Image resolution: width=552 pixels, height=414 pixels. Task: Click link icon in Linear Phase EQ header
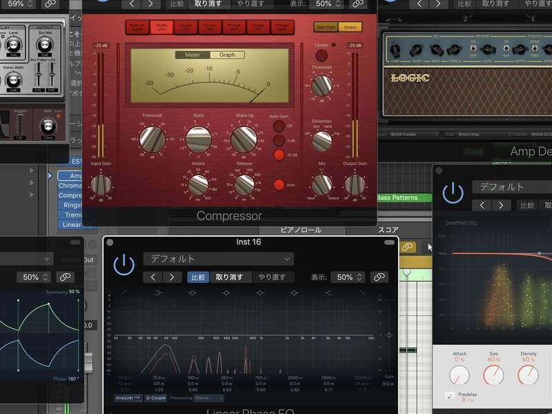[379, 277]
